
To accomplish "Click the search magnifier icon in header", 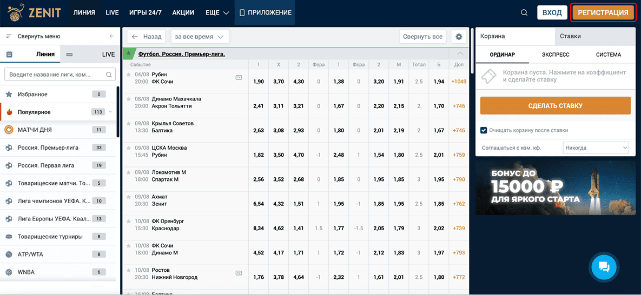I will point(524,12).
